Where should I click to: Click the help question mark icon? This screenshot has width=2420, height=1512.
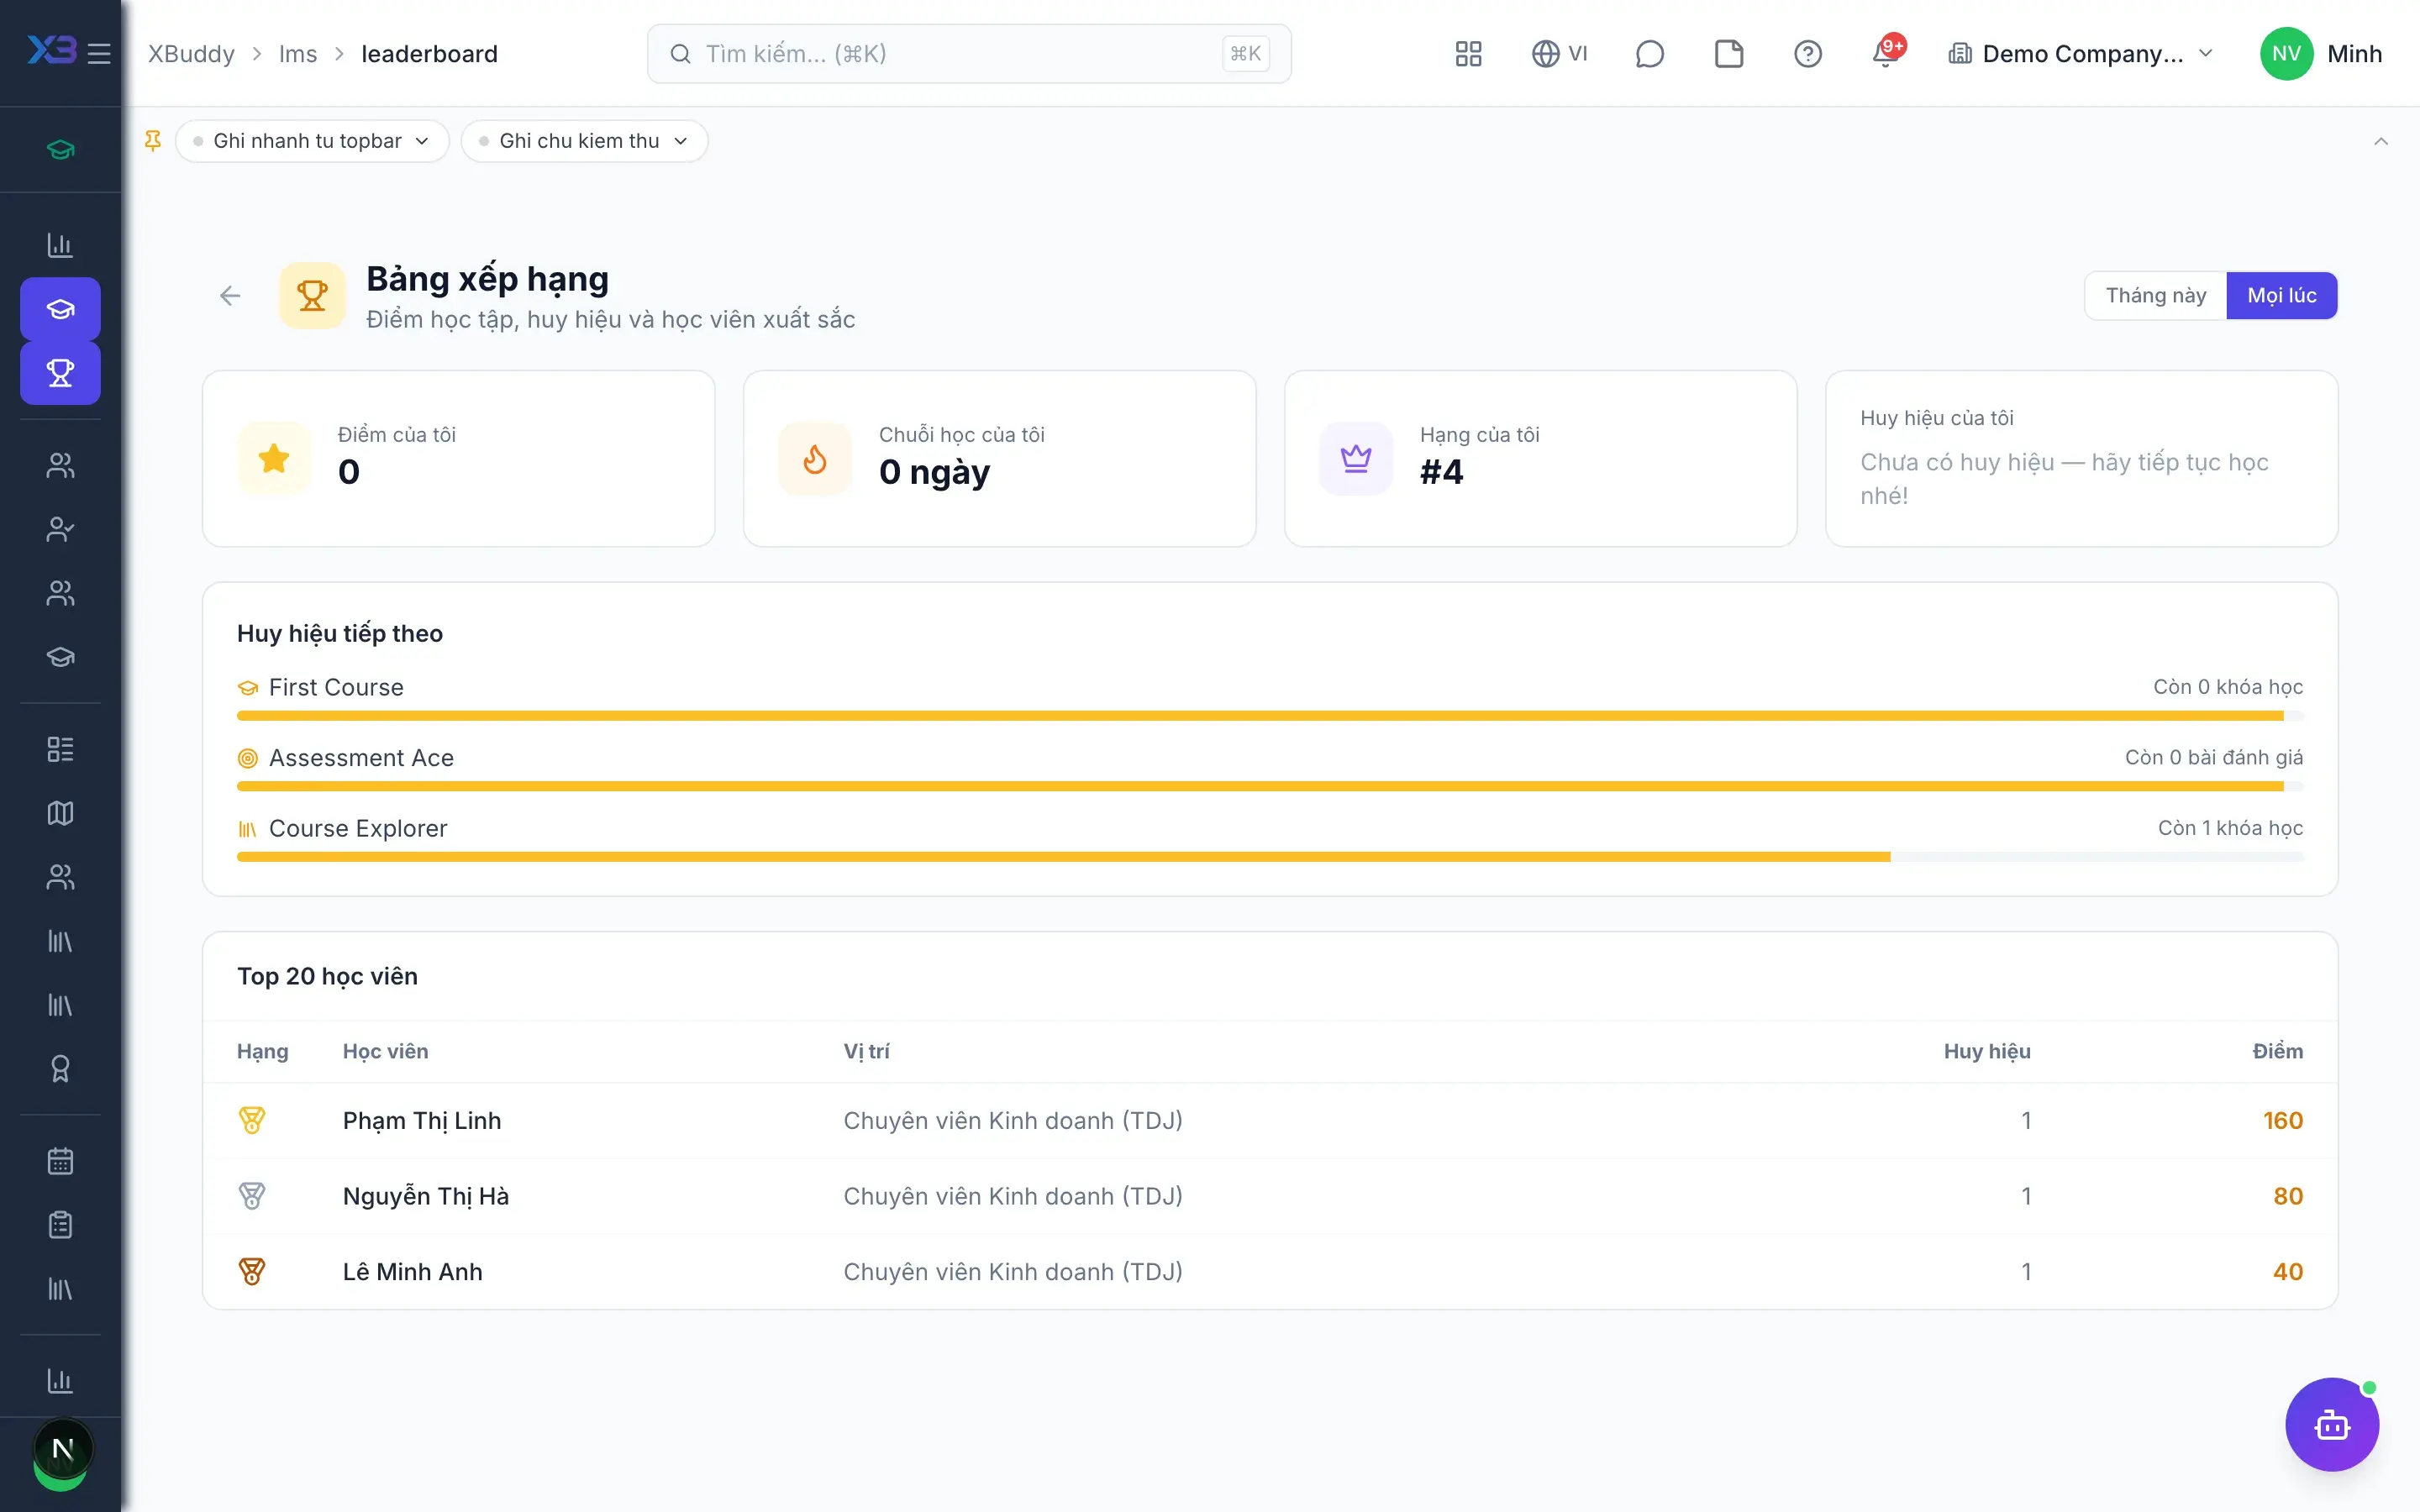point(1807,54)
